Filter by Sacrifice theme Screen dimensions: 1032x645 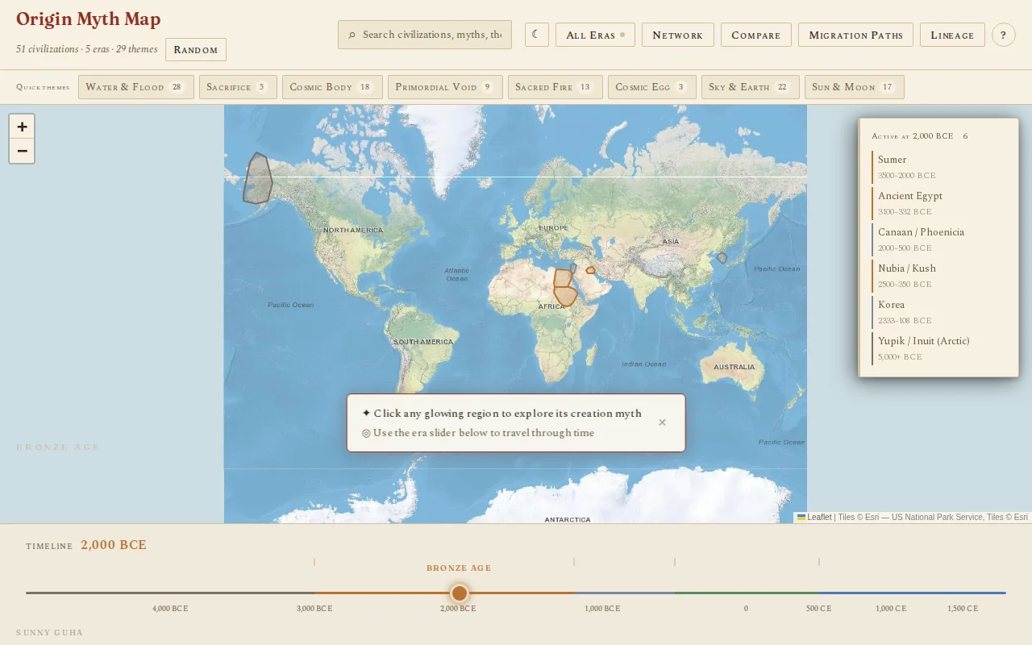(238, 87)
